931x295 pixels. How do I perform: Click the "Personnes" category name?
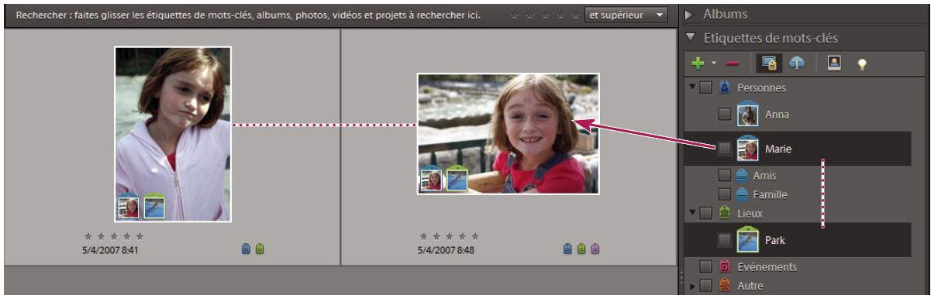[762, 88]
